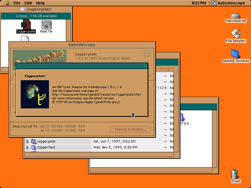
Task: Click the 8:53 PM clock
Action: (x=199, y=3)
